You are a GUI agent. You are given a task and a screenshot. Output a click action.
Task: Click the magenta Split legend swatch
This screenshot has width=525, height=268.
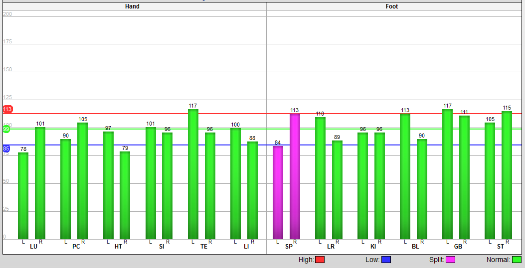tap(450, 260)
